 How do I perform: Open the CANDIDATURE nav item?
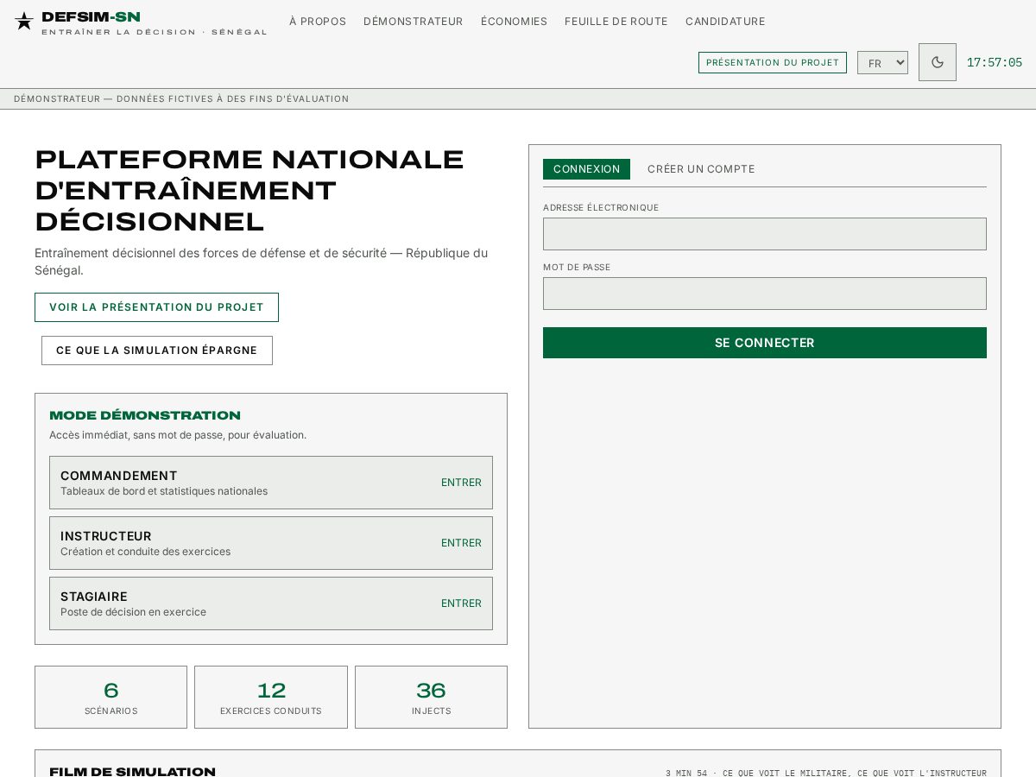coord(725,22)
